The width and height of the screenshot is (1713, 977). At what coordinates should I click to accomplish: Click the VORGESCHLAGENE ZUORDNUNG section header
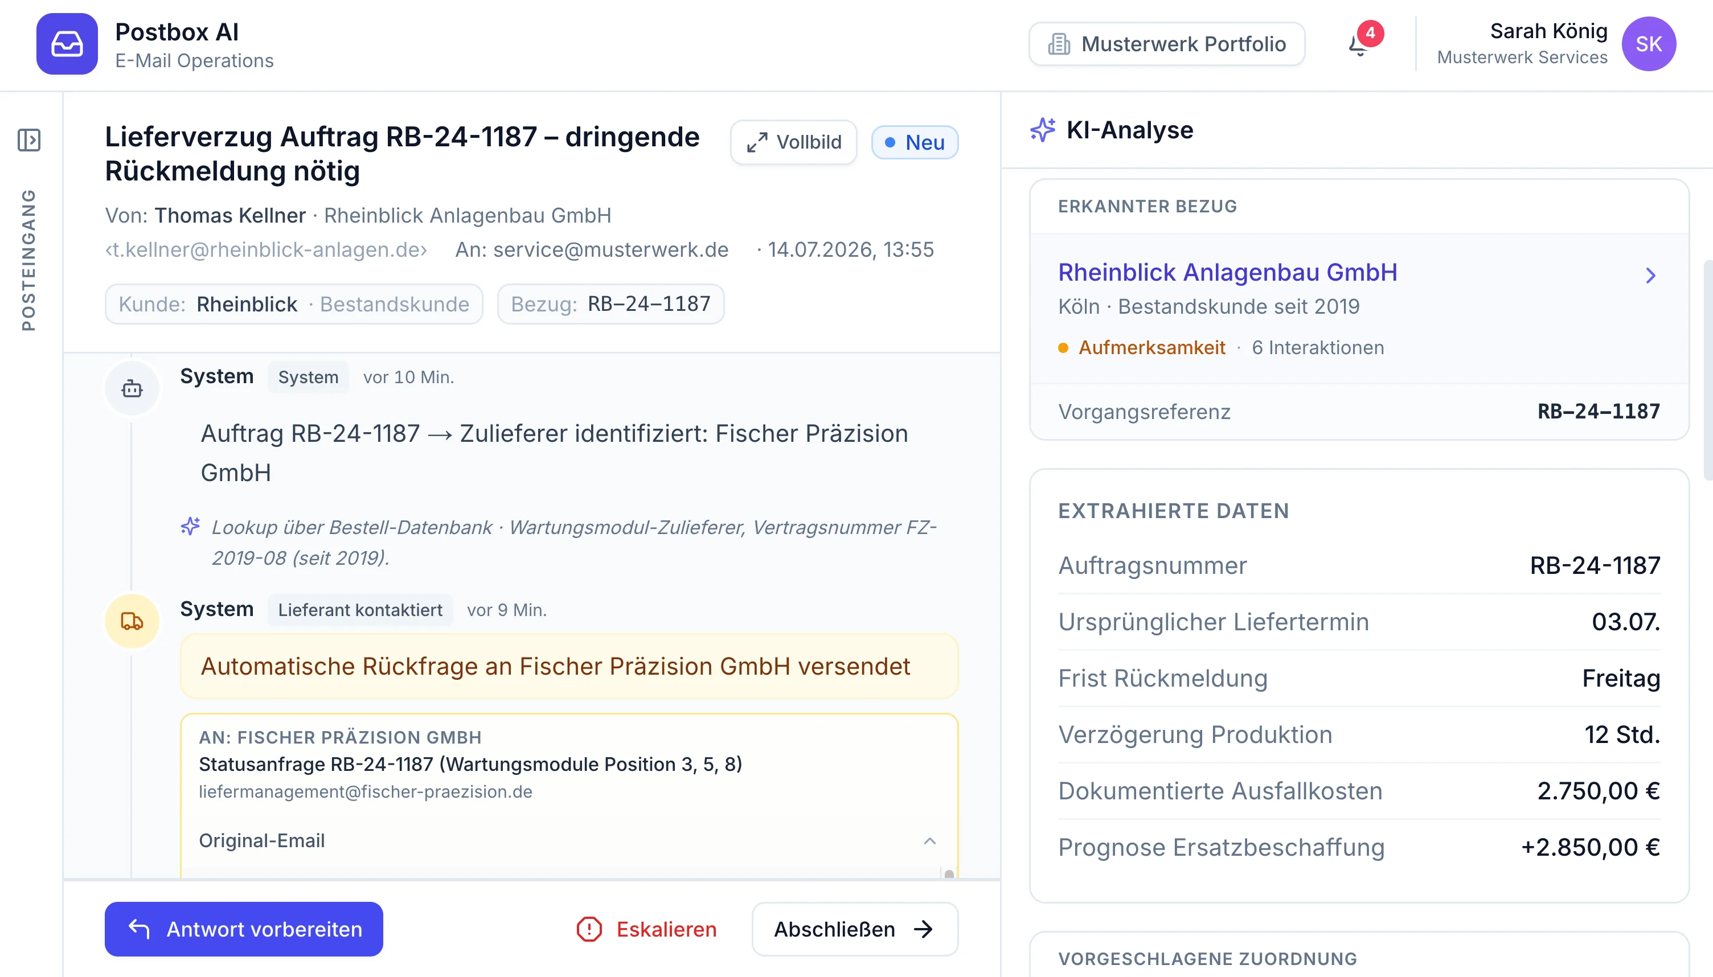point(1207,959)
